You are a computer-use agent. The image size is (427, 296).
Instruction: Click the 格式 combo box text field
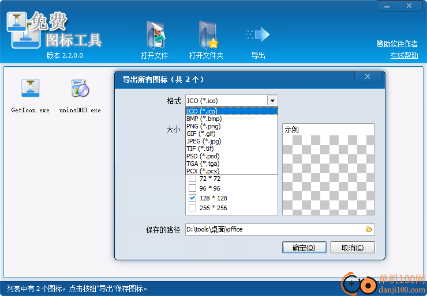pos(227,101)
